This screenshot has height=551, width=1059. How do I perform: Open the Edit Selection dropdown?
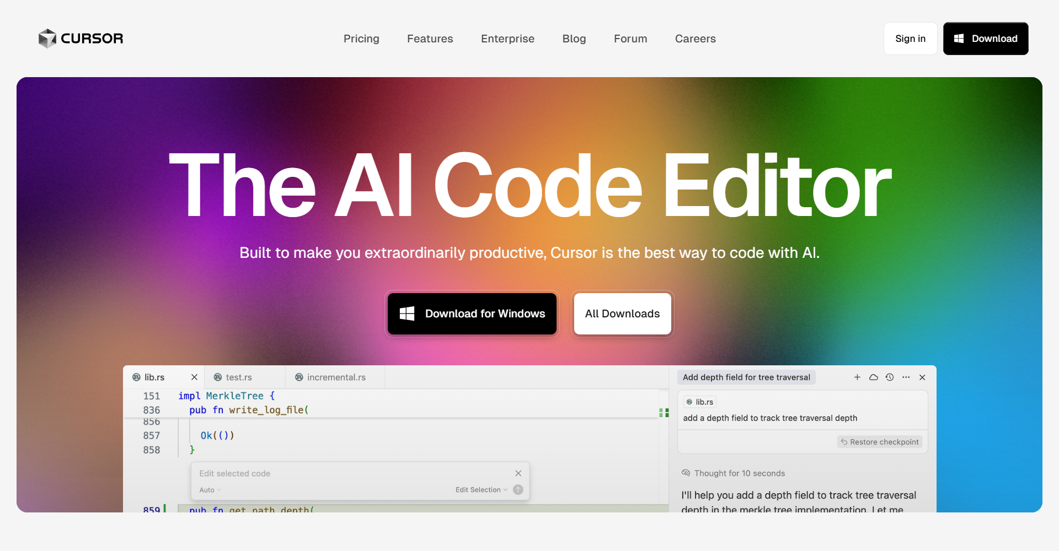click(x=482, y=490)
